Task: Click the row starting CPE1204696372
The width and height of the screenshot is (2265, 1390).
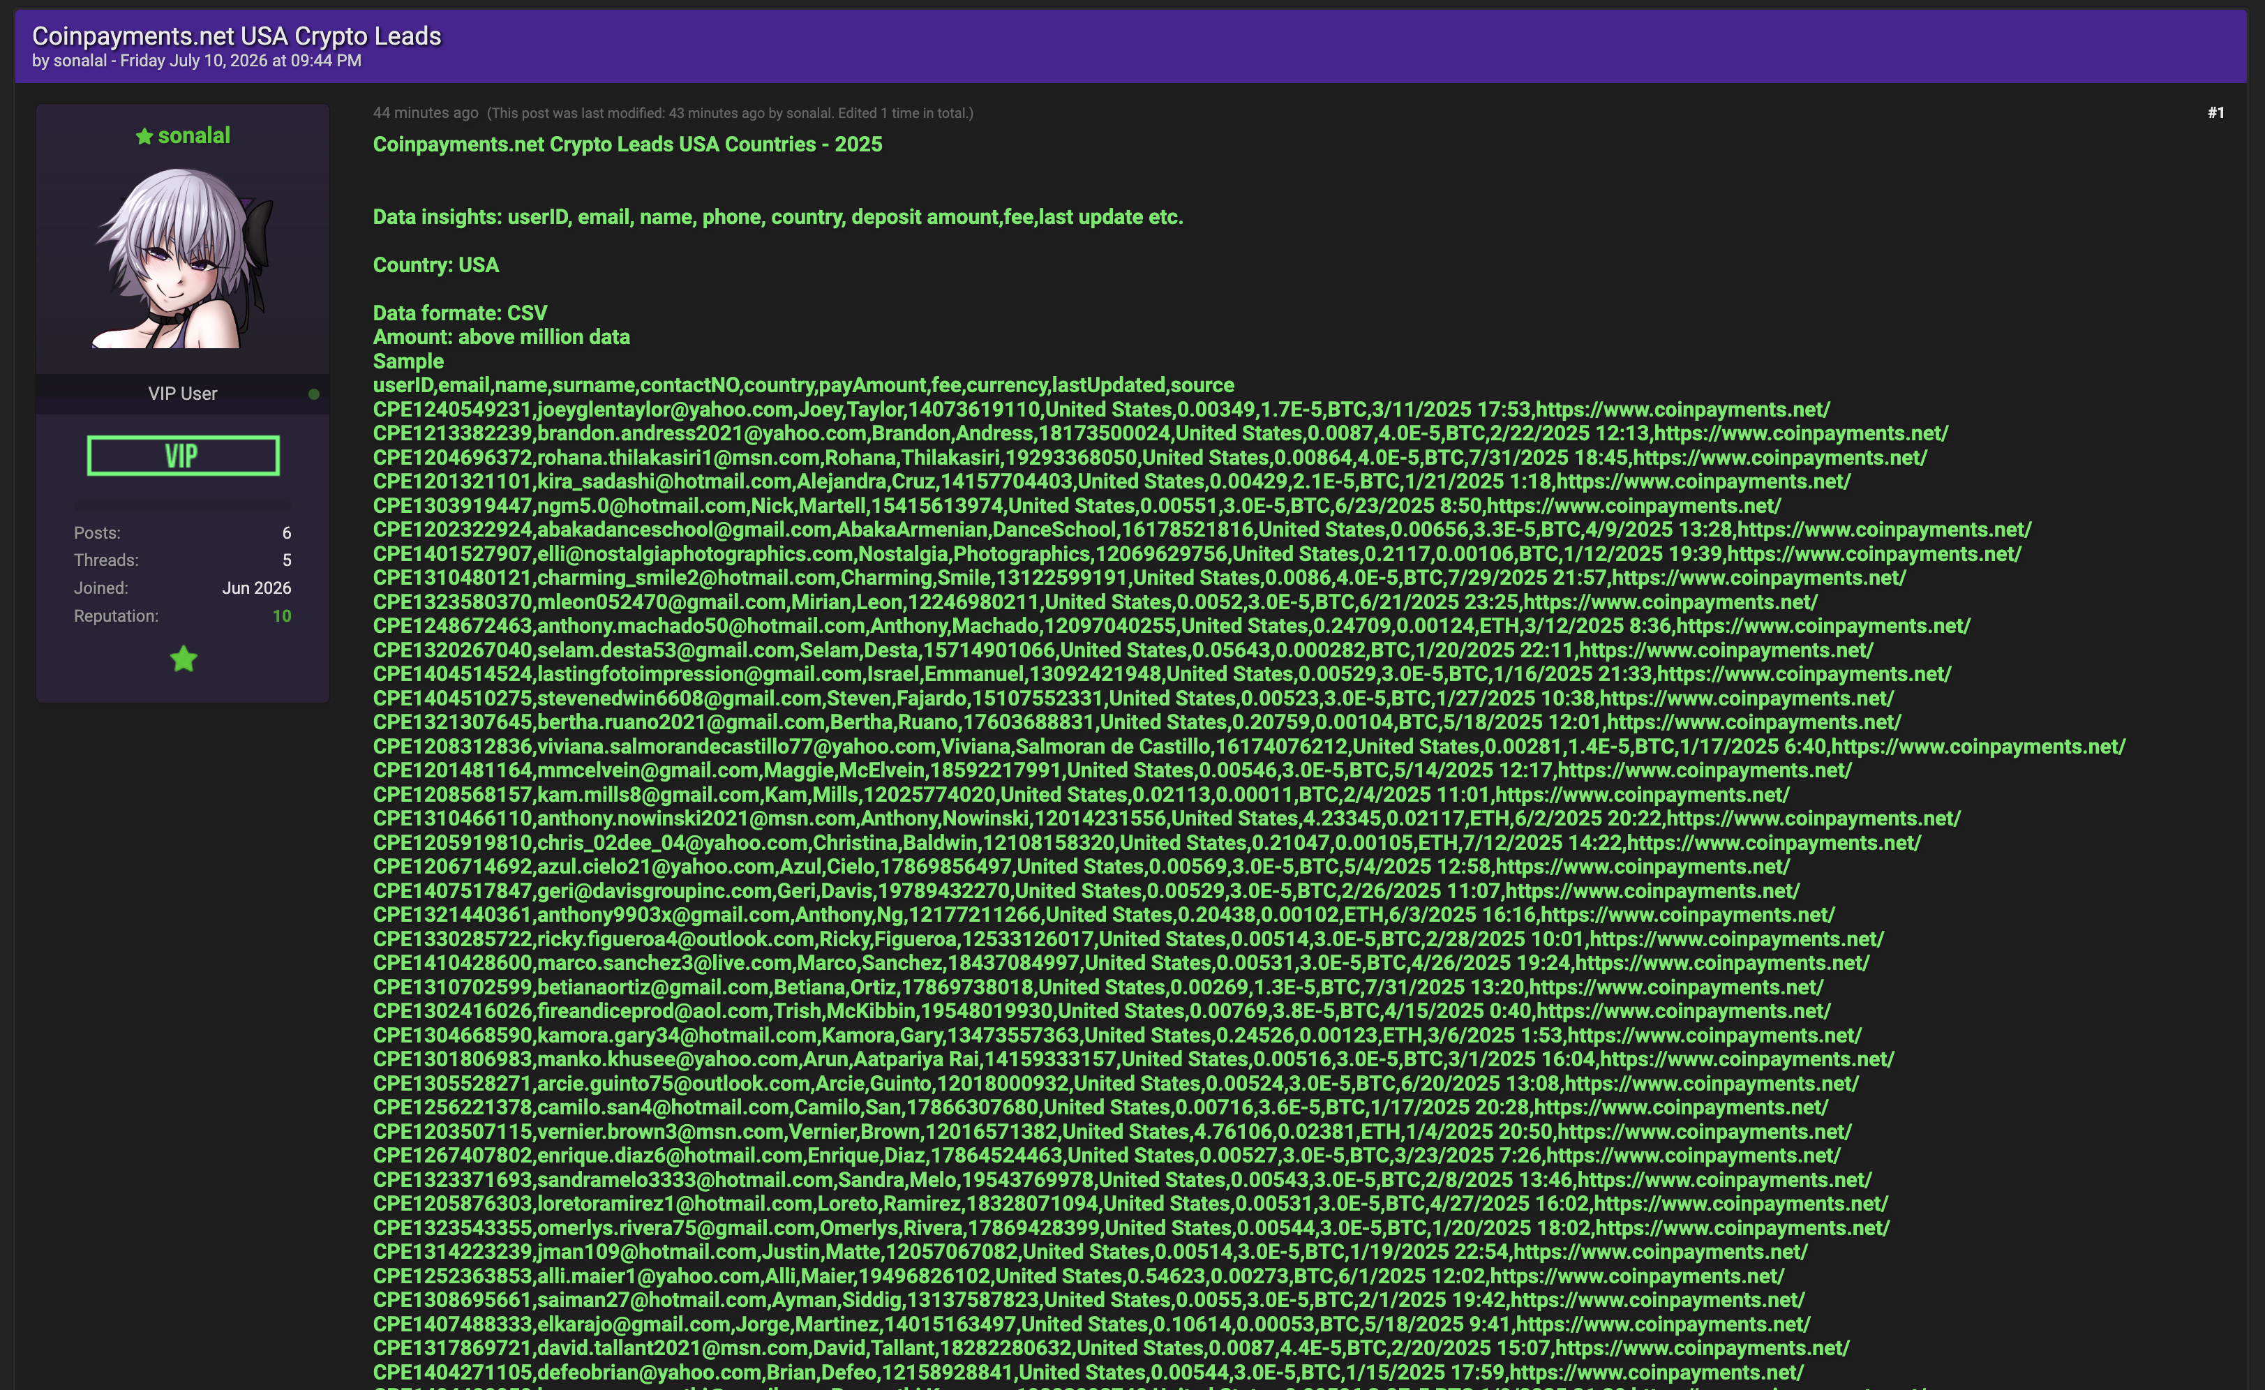Action: 1150,457
